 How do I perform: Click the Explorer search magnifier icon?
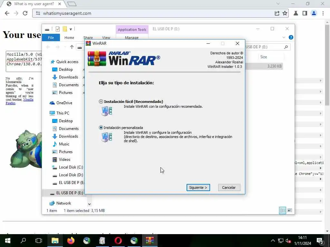[286, 47]
